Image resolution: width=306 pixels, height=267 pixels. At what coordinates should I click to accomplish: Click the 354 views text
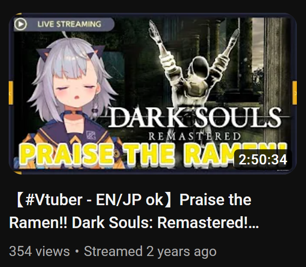[x=39, y=251]
